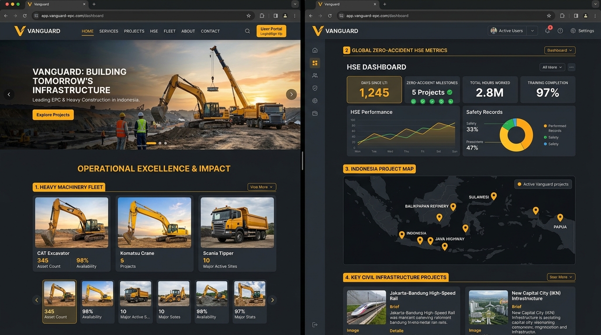This screenshot has height=335, width=601.
Task: Open the Dashboard dropdown in HSE metrics
Action: click(x=560, y=50)
